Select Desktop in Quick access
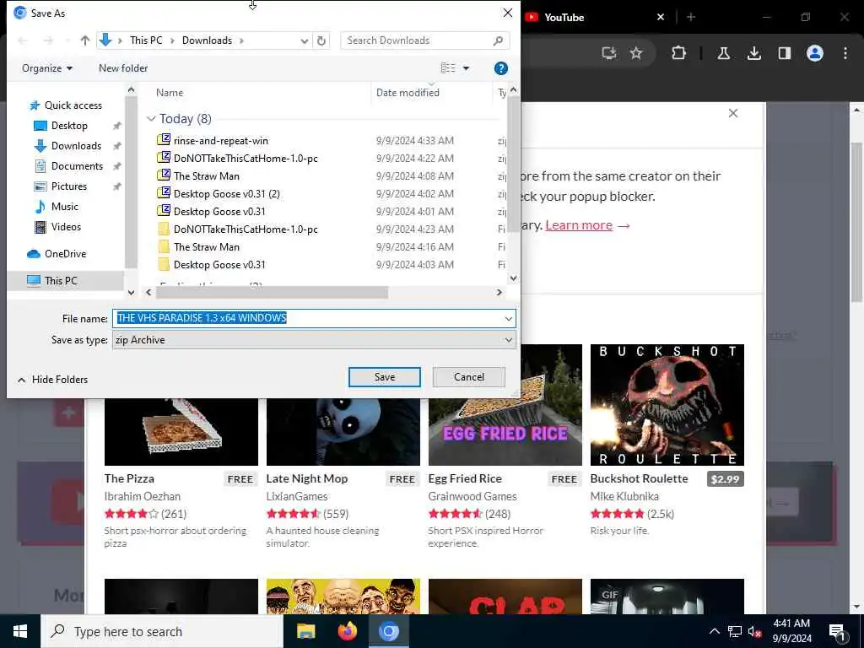 (x=69, y=126)
